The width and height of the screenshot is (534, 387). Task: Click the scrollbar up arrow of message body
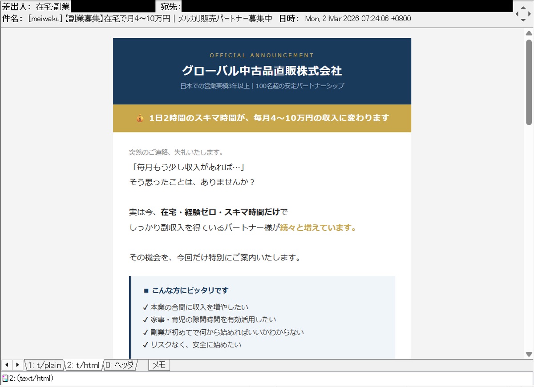(529, 34)
